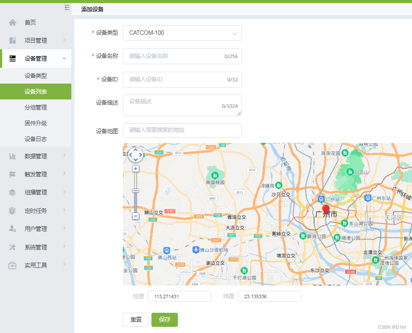This screenshot has height=333, width=412.
Task: Open 设备类型 submenu item
Action: pos(36,76)
